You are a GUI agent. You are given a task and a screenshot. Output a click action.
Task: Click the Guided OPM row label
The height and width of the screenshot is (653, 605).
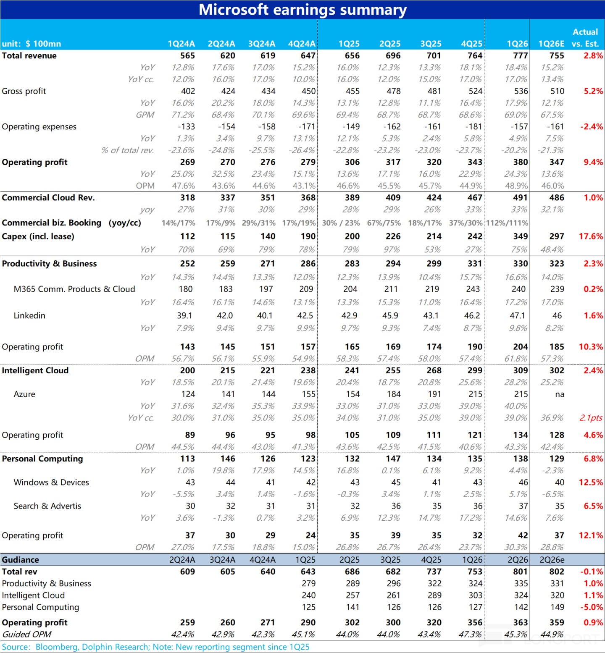click(x=26, y=634)
